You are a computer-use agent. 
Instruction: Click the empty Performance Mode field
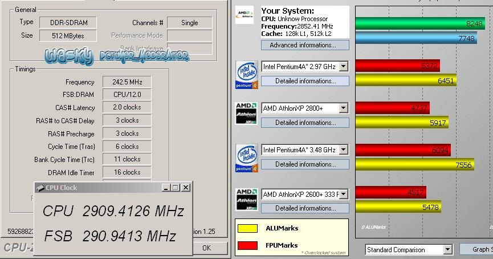pyautogui.click(x=190, y=35)
